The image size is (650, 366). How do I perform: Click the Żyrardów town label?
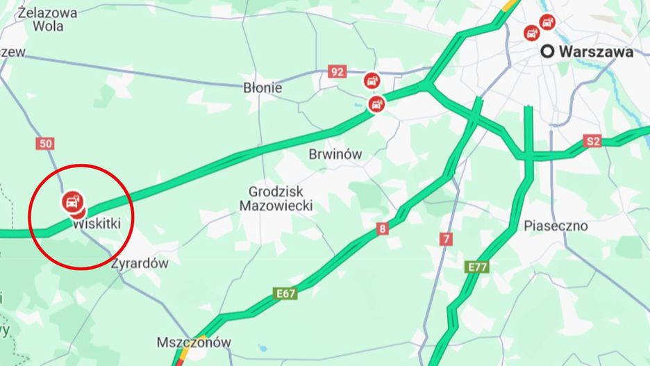(x=140, y=263)
